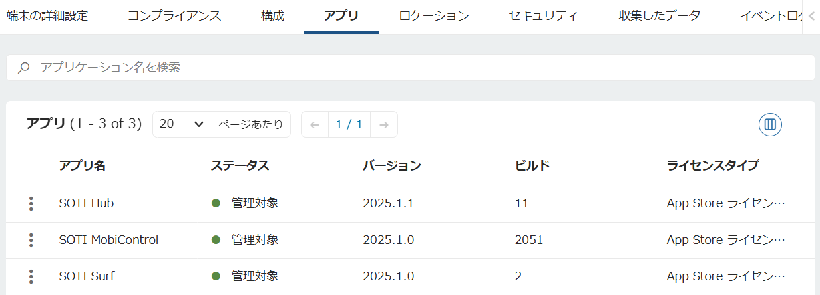Image resolution: width=820 pixels, height=295 pixels.
Task: Click 管理対象 status in SOTI Surf row
Action: (x=255, y=276)
